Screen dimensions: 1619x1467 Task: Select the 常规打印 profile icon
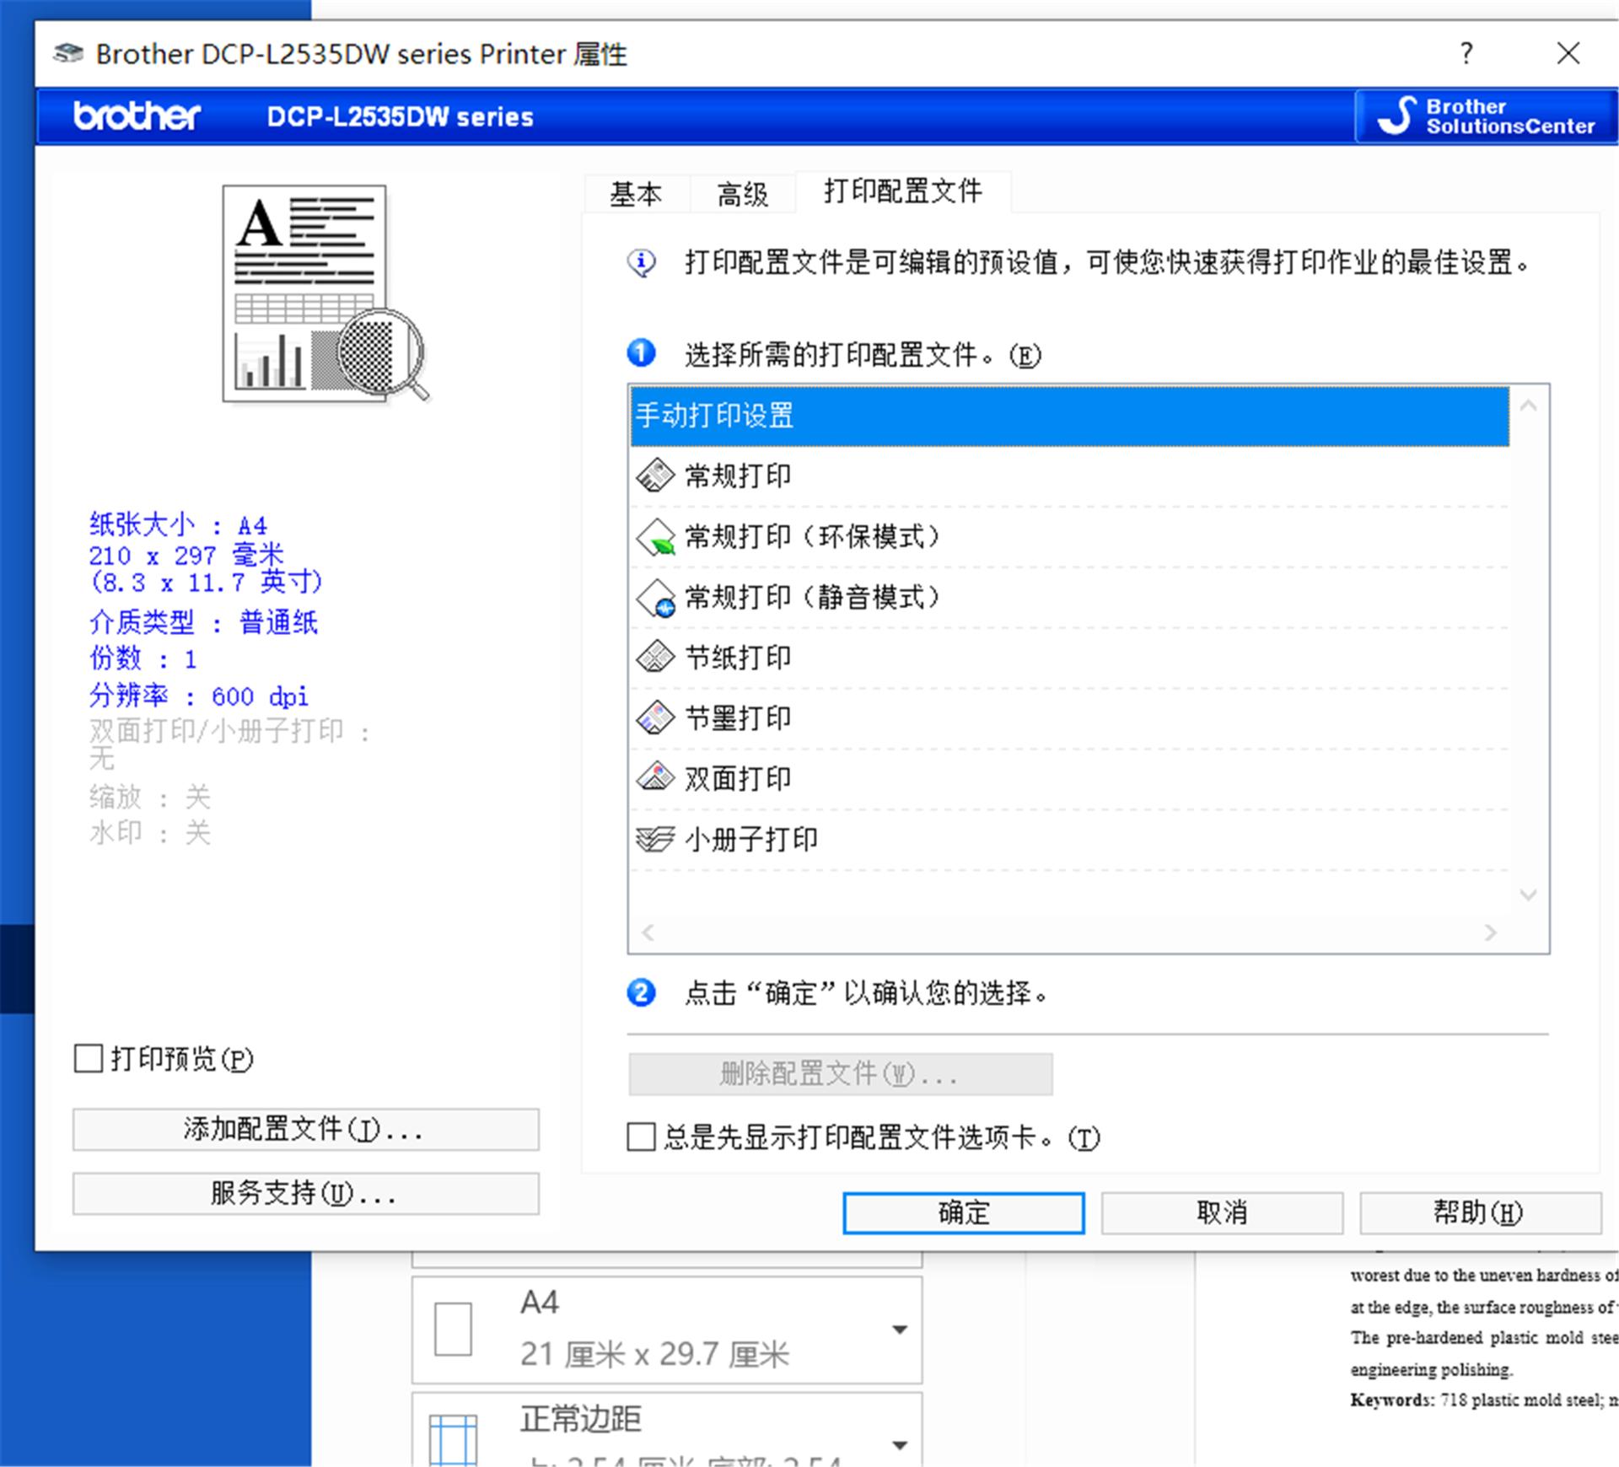(655, 475)
